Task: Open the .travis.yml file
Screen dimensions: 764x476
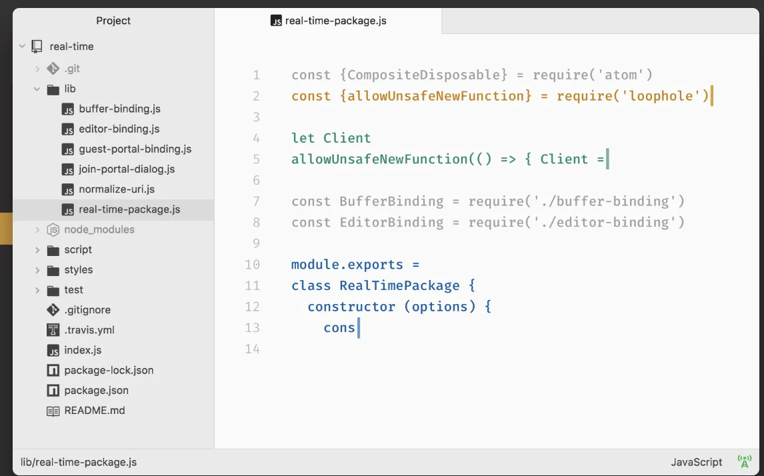Action: (89, 330)
